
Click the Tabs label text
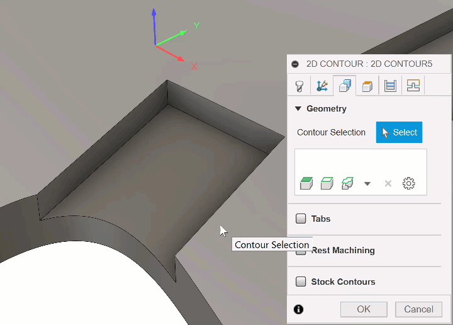pos(321,219)
